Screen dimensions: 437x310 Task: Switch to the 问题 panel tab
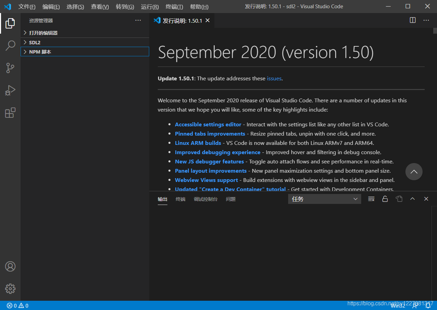(x=231, y=199)
